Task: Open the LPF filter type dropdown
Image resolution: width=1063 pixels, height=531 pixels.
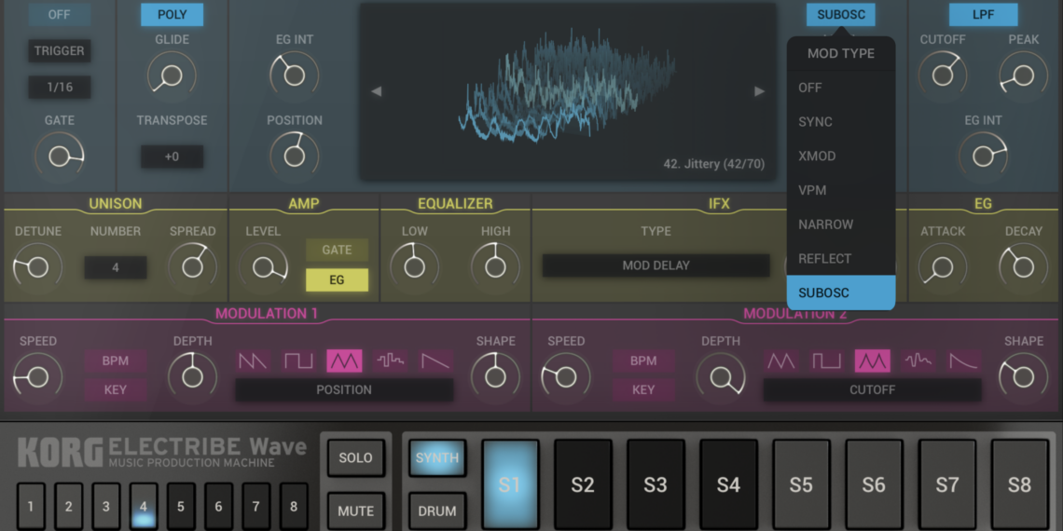Action: pyautogui.click(x=983, y=14)
